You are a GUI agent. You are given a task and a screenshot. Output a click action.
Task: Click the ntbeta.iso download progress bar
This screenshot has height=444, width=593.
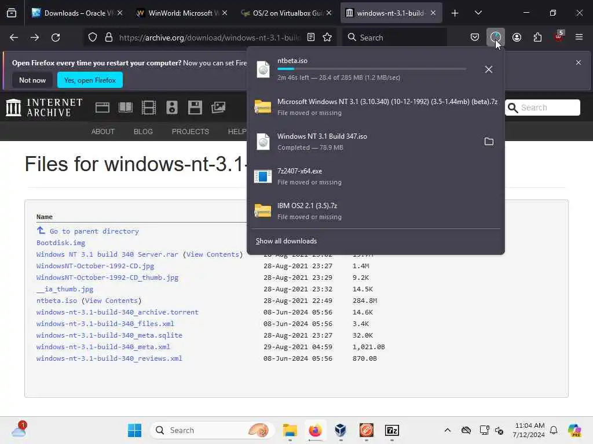tap(372, 69)
